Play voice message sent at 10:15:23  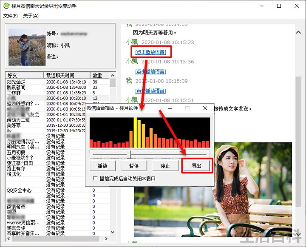click(150, 52)
